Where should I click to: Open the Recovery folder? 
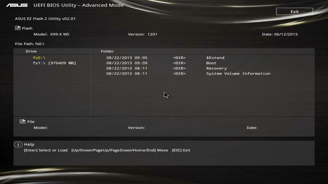coord(217,68)
